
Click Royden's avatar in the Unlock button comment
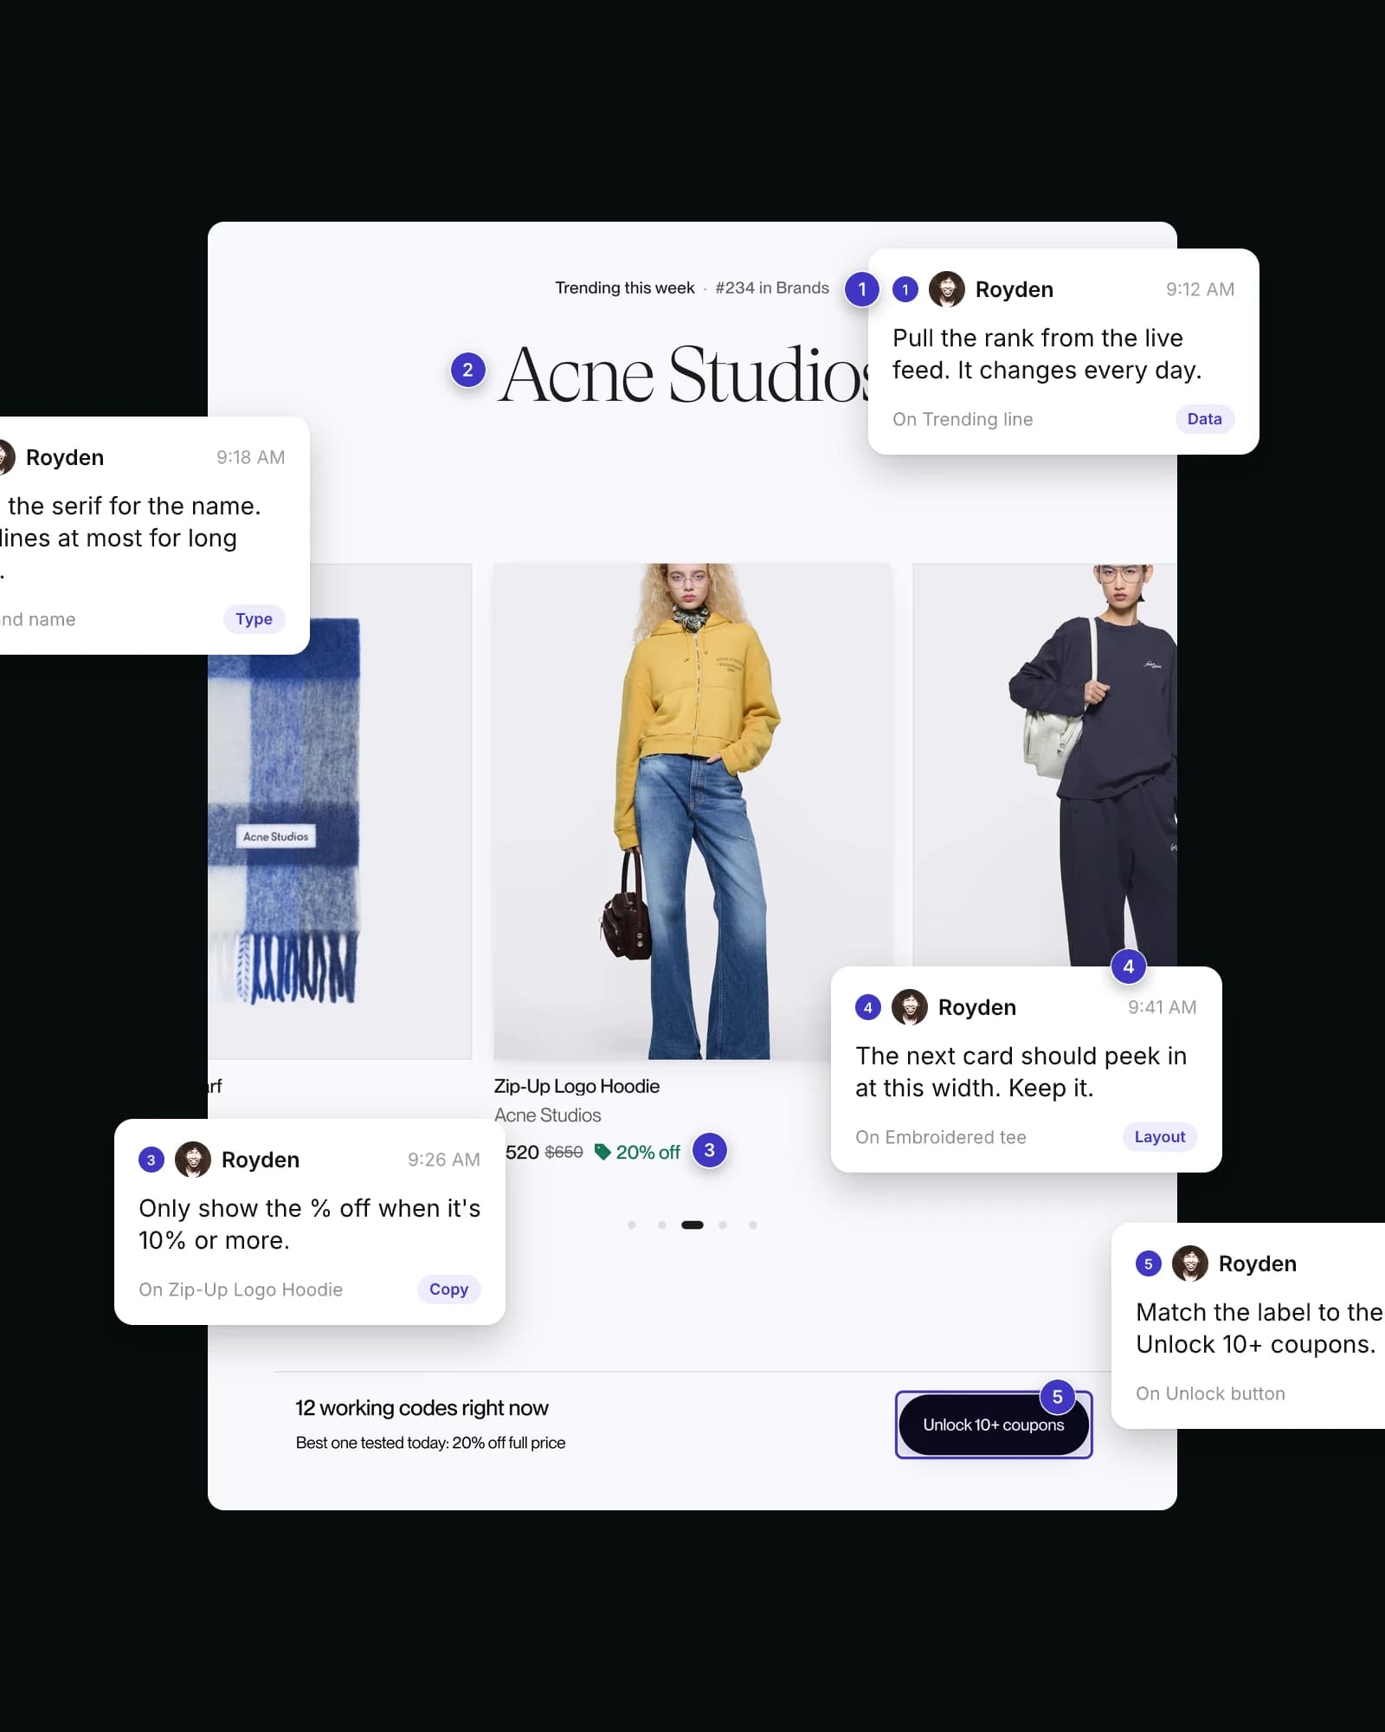click(1190, 1263)
